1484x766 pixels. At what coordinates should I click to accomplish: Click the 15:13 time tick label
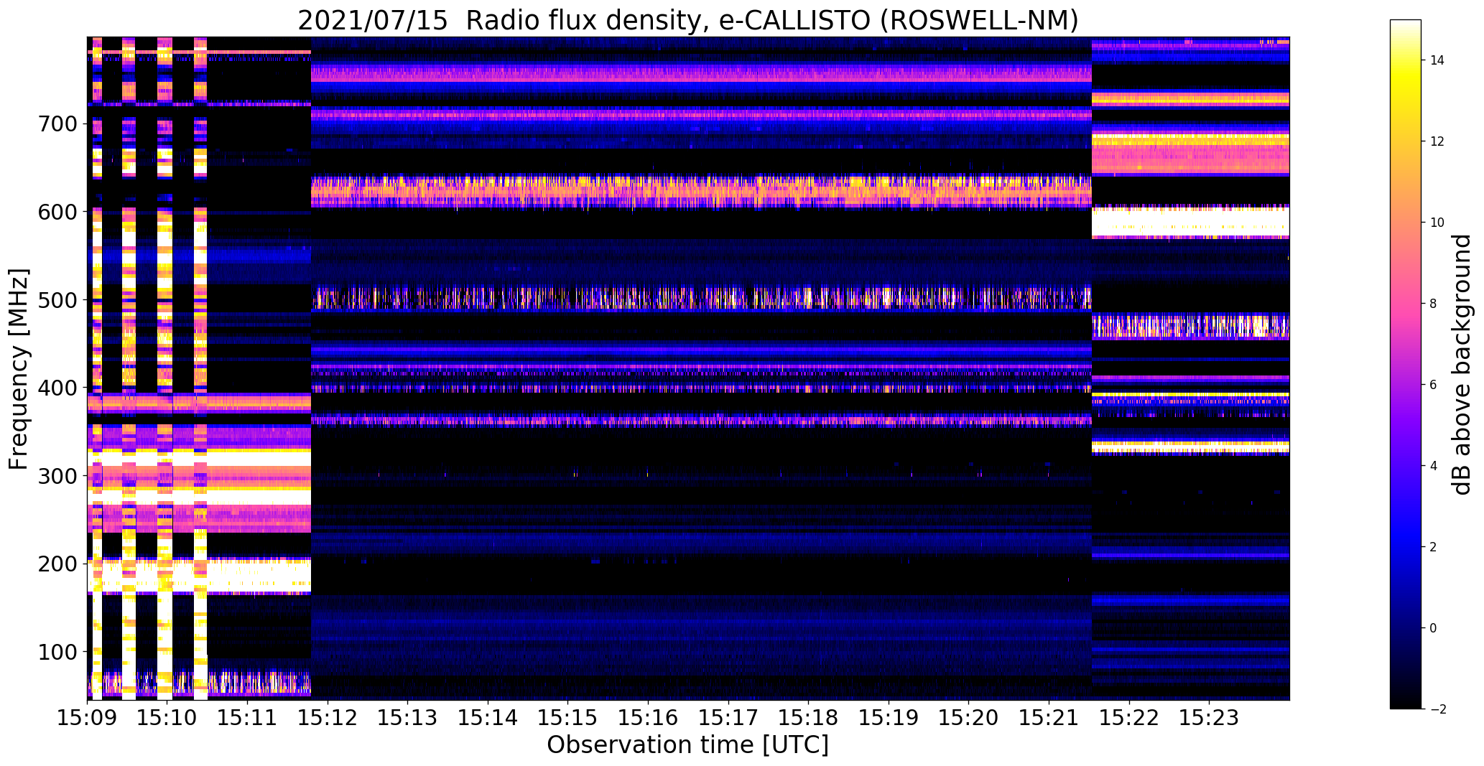coord(408,716)
